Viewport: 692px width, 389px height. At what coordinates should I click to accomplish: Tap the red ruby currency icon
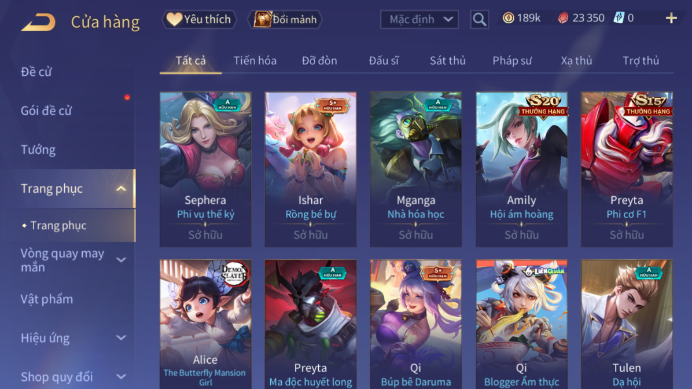[x=563, y=18]
